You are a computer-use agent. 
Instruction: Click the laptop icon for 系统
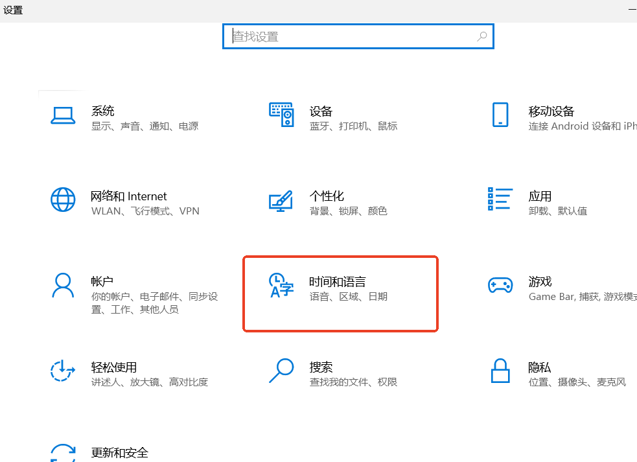click(x=63, y=116)
